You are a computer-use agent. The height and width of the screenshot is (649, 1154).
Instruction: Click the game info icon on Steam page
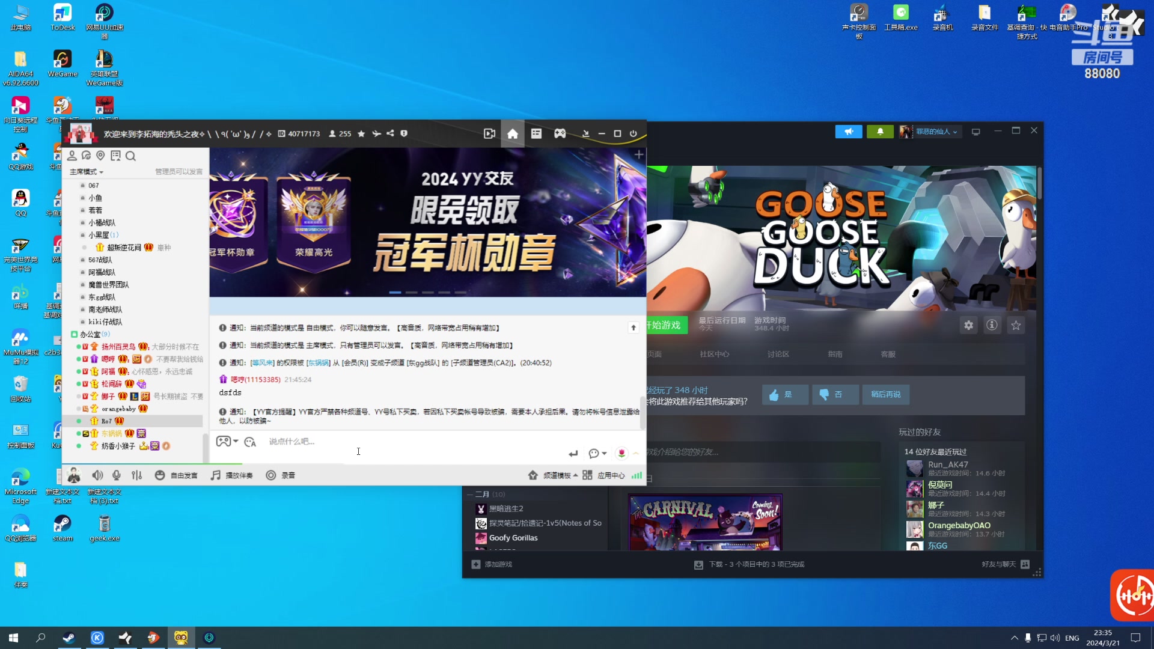992,325
